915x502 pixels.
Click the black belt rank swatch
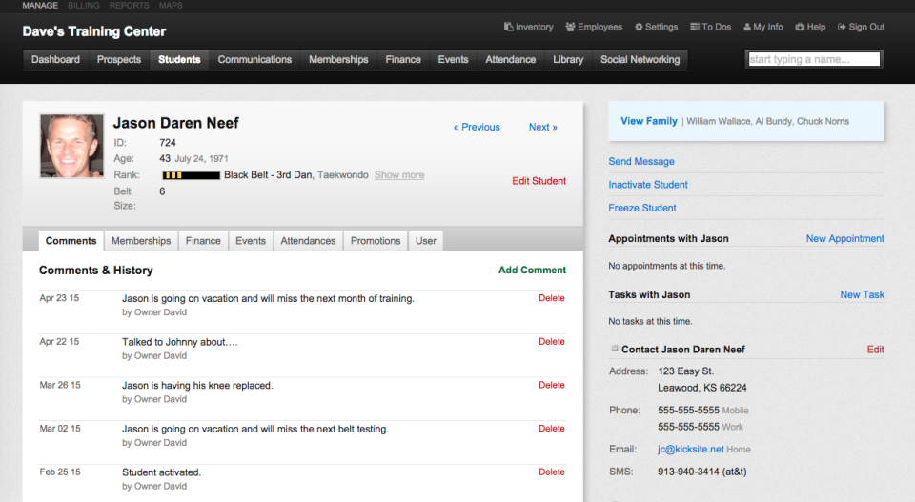(191, 175)
